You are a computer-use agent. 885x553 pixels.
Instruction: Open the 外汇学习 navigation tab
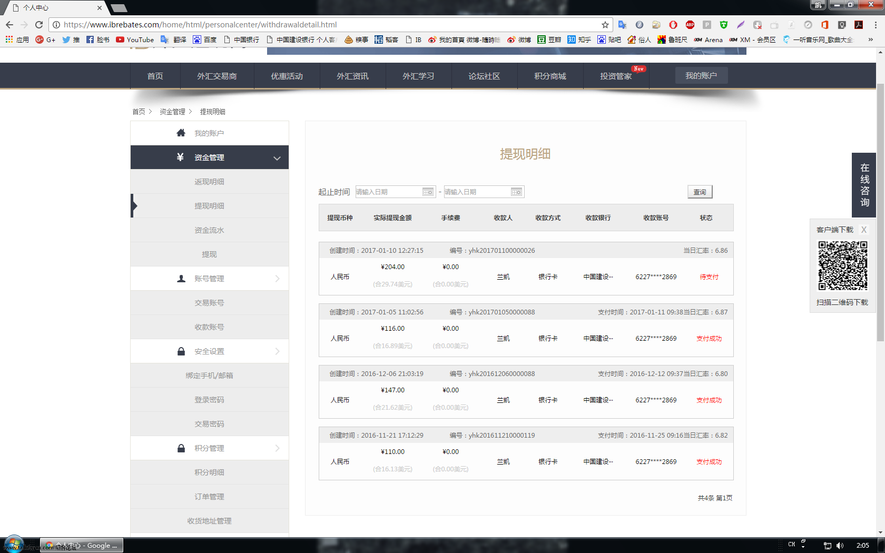[419, 76]
